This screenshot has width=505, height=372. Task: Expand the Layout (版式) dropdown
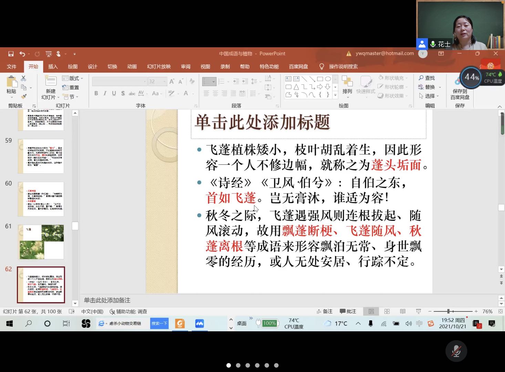[73, 79]
